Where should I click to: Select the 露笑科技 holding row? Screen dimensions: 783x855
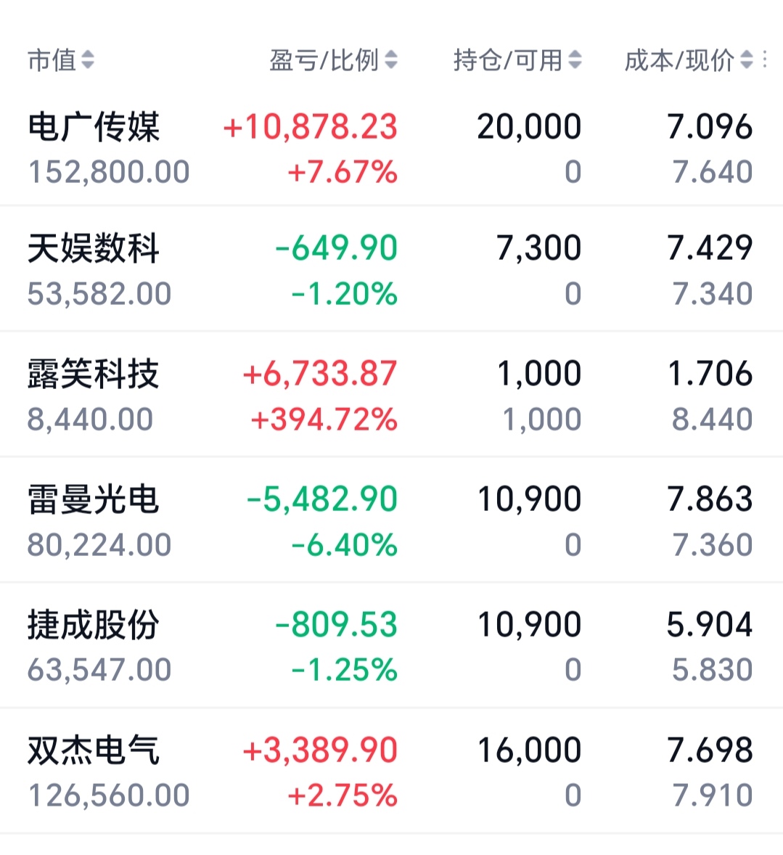392,395
